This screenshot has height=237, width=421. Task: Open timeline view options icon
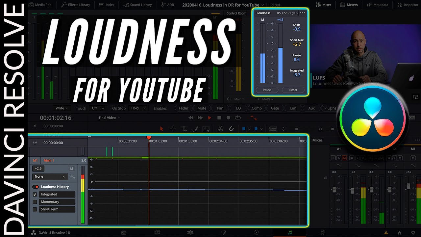tap(273, 129)
